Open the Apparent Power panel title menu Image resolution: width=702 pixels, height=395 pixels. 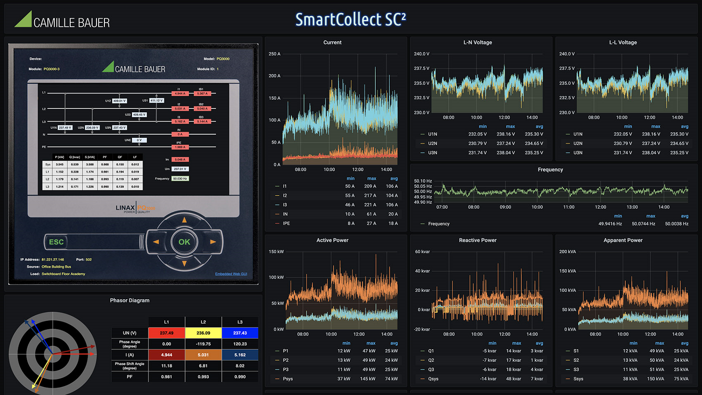[623, 241]
